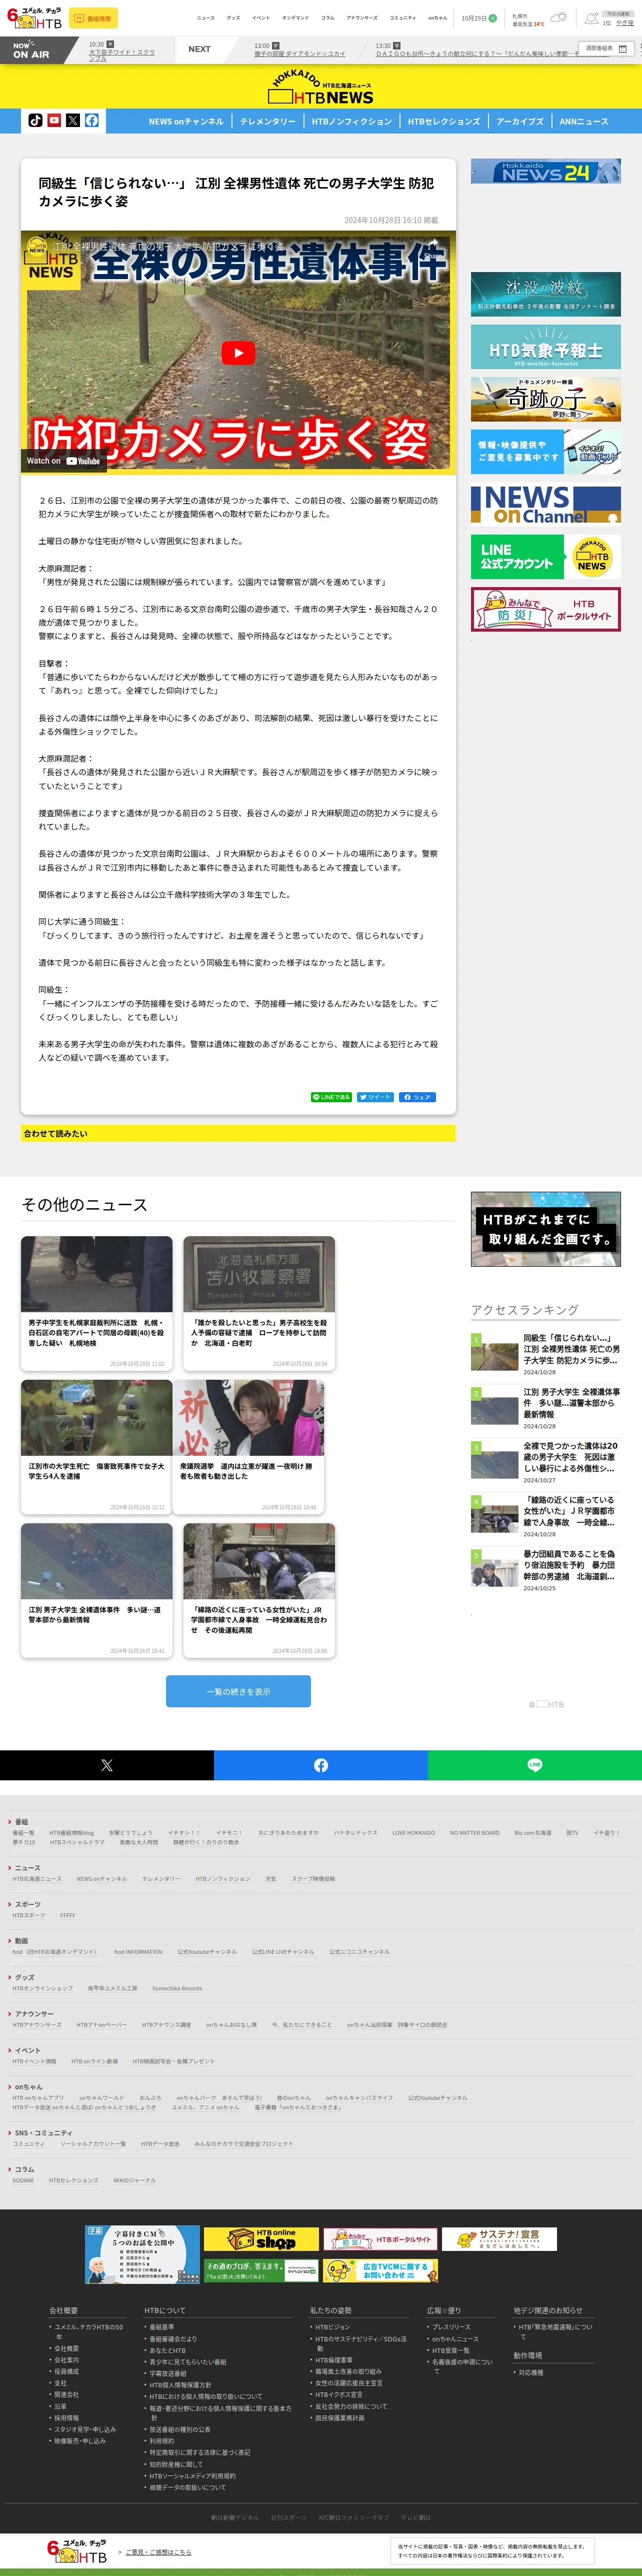
Task: Click the yellow 番組情報 button
Action: pos(93,18)
